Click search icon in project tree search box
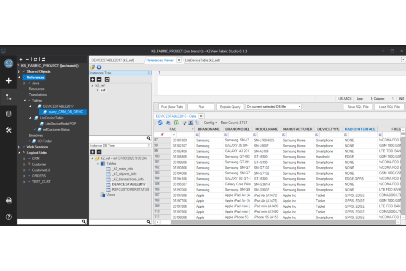Screen dimensions: 406x271 coord(84,222)
